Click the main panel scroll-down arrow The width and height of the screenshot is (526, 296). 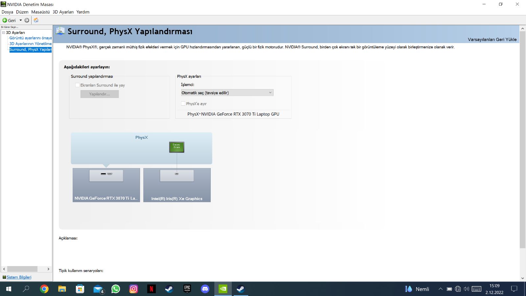[522, 278]
